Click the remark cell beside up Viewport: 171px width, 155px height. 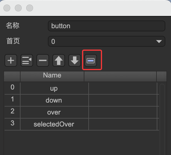[123, 88]
